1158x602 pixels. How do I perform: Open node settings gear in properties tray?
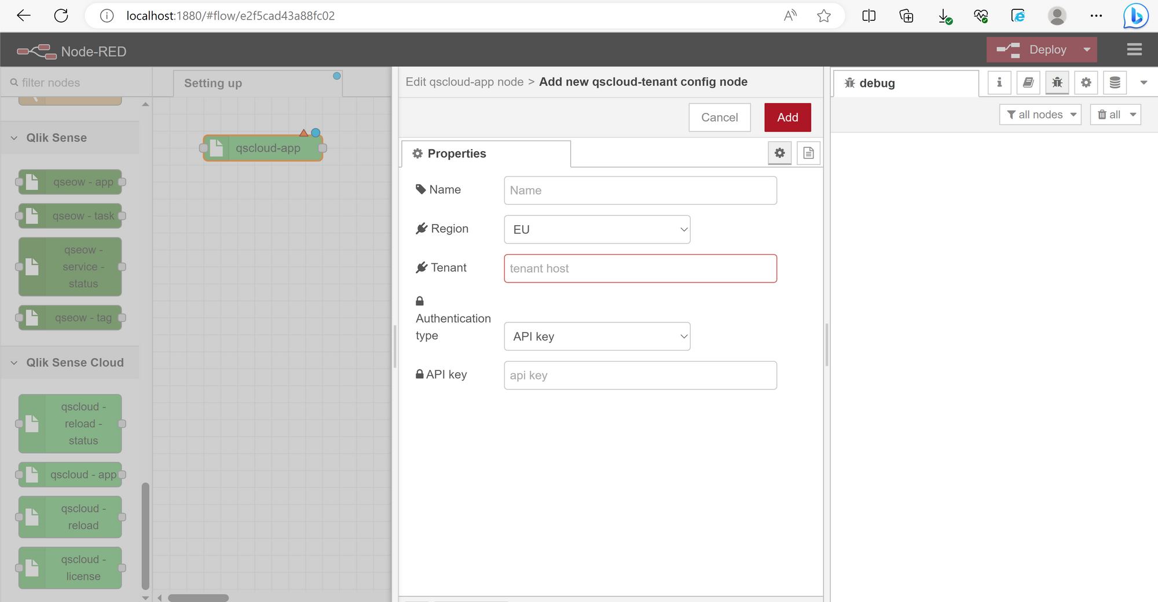[780, 153]
